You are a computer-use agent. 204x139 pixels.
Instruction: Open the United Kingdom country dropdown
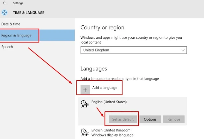[x=134, y=50]
